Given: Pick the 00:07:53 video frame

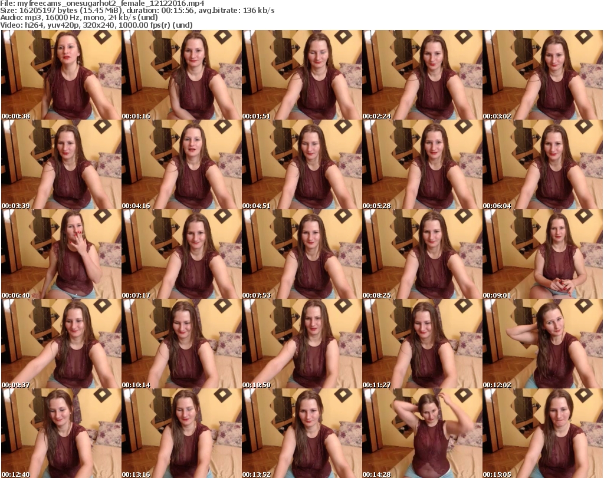Looking at the screenshot, I should coord(301,255).
